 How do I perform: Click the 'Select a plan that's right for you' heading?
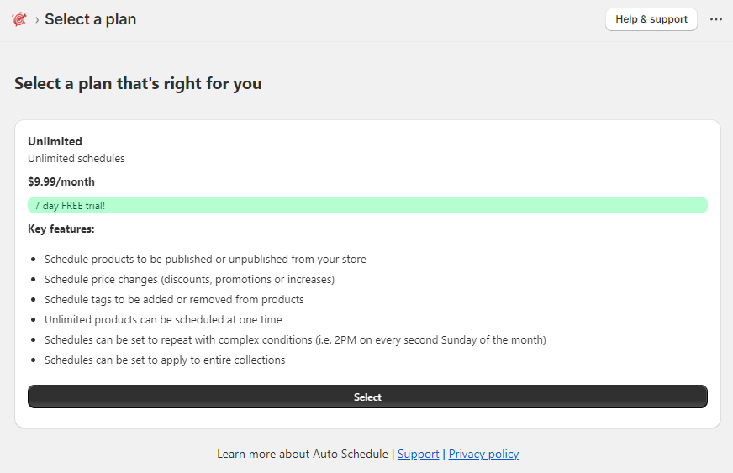click(x=138, y=84)
